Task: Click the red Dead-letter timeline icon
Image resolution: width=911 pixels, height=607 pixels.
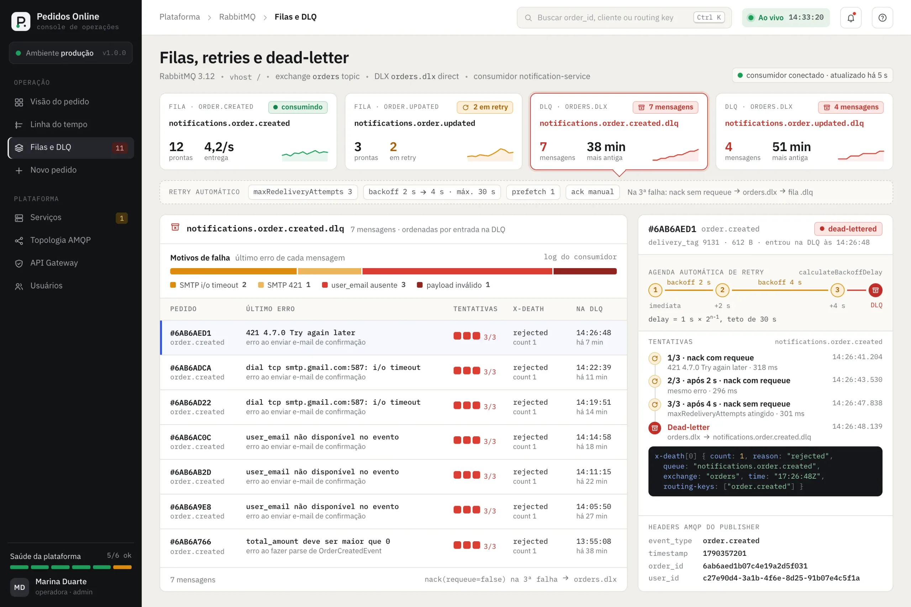Action: tap(654, 428)
